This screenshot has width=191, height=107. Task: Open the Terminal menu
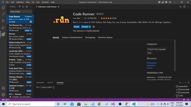[x=45, y=2]
